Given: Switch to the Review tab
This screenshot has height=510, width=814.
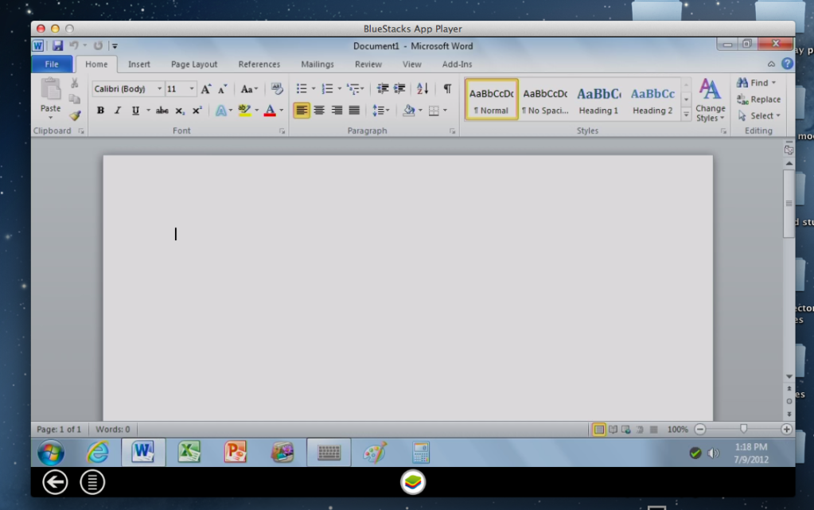Looking at the screenshot, I should 368,64.
